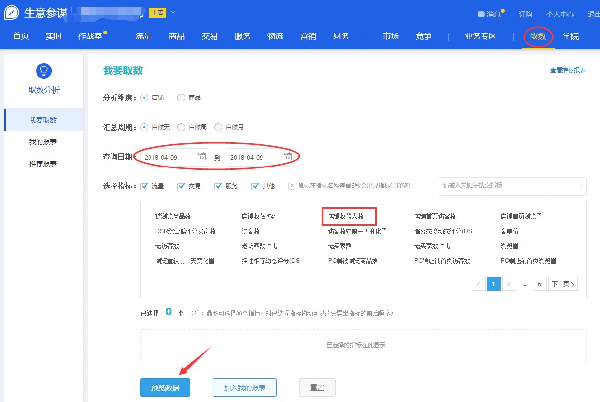The height and width of the screenshot is (402, 600).
Task: Open indicator page 6
Action: click(x=540, y=284)
